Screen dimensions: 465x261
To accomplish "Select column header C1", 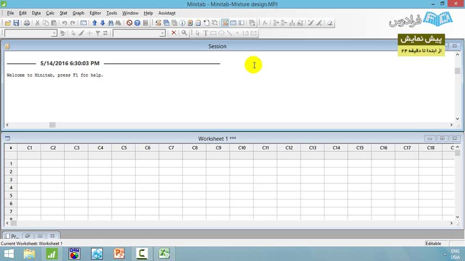I will pos(29,147).
